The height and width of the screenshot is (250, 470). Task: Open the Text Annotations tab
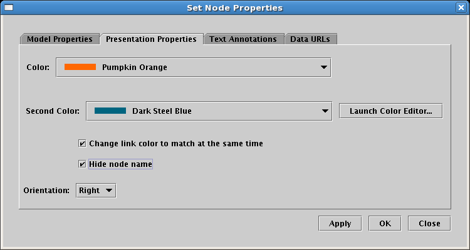pos(243,39)
